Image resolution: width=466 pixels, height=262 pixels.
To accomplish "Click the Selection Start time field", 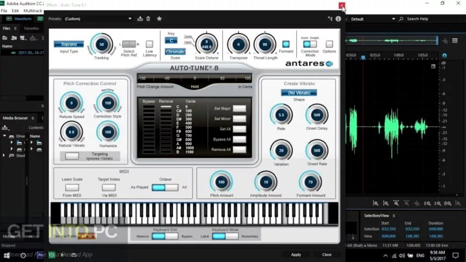I will tap(388, 229).
